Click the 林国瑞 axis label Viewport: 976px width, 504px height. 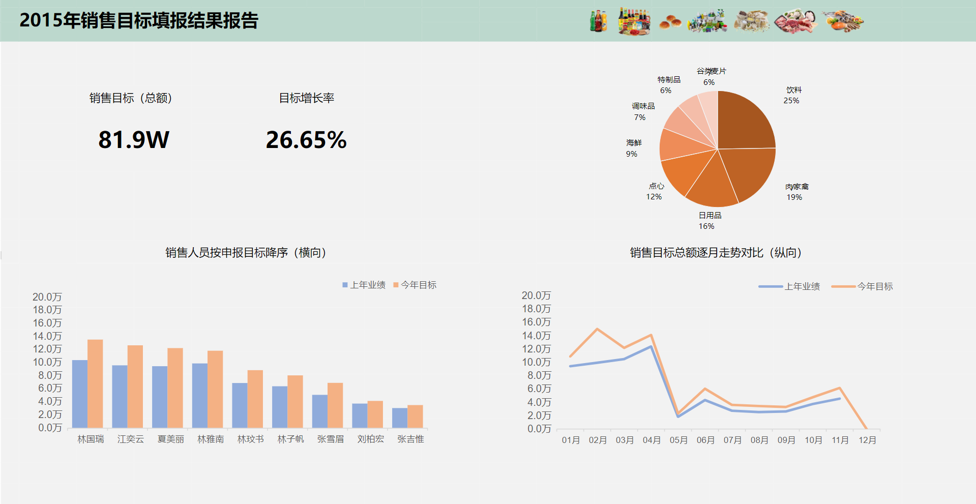91,439
